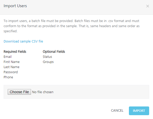
Task: Click the Required Fields heading
Action: coord(15,51)
